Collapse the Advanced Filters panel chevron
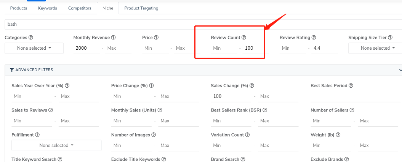The width and height of the screenshot is (402, 162). [400, 70]
